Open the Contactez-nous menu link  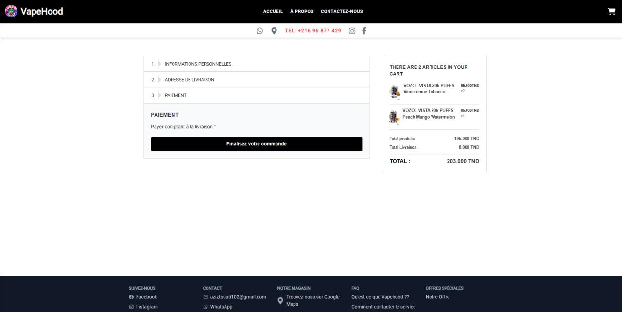click(x=342, y=11)
